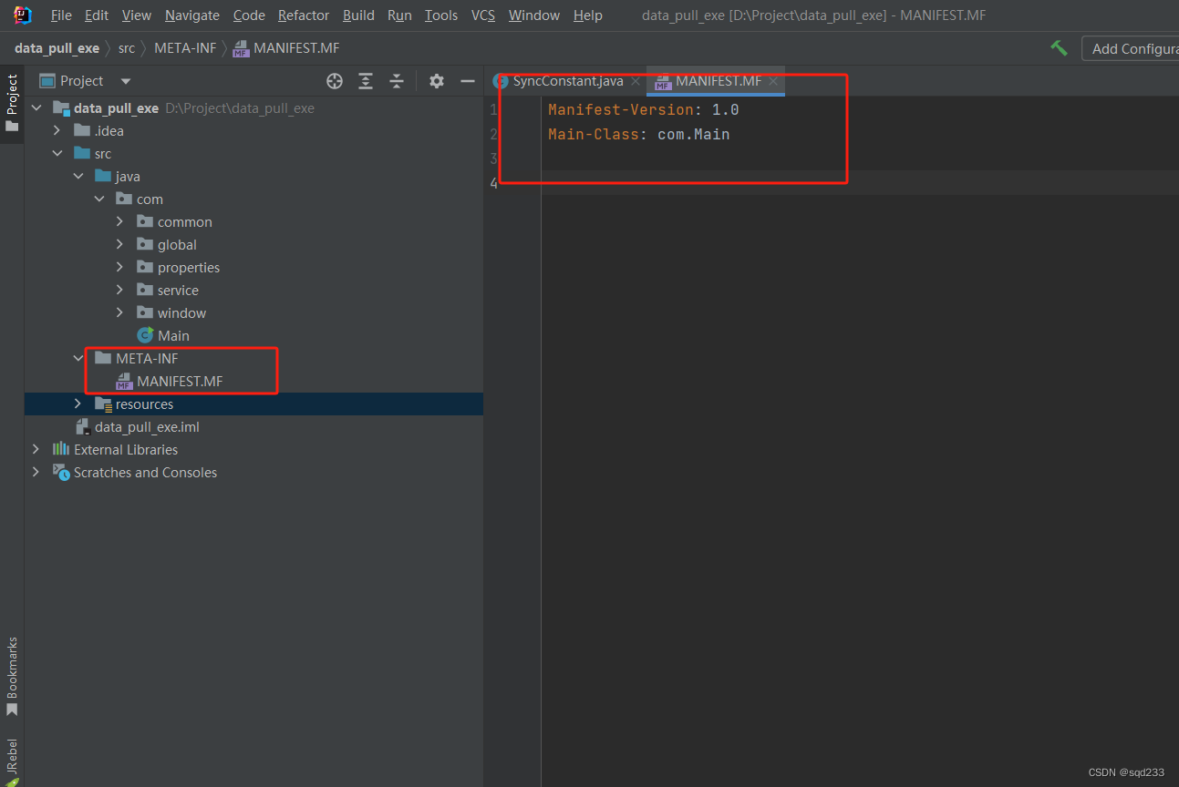The width and height of the screenshot is (1179, 787).
Task: Click MANIFEST.MF breadcrumb in navigation bar
Action: coord(286,48)
